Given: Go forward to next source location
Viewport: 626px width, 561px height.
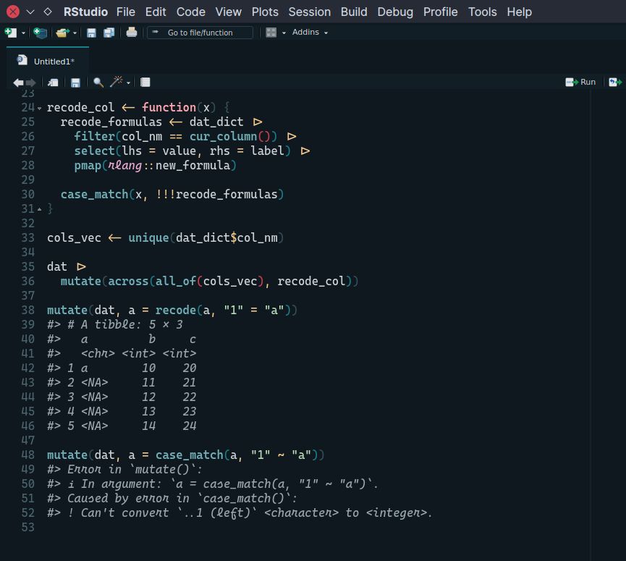Looking at the screenshot, I should tap(30, 83).
